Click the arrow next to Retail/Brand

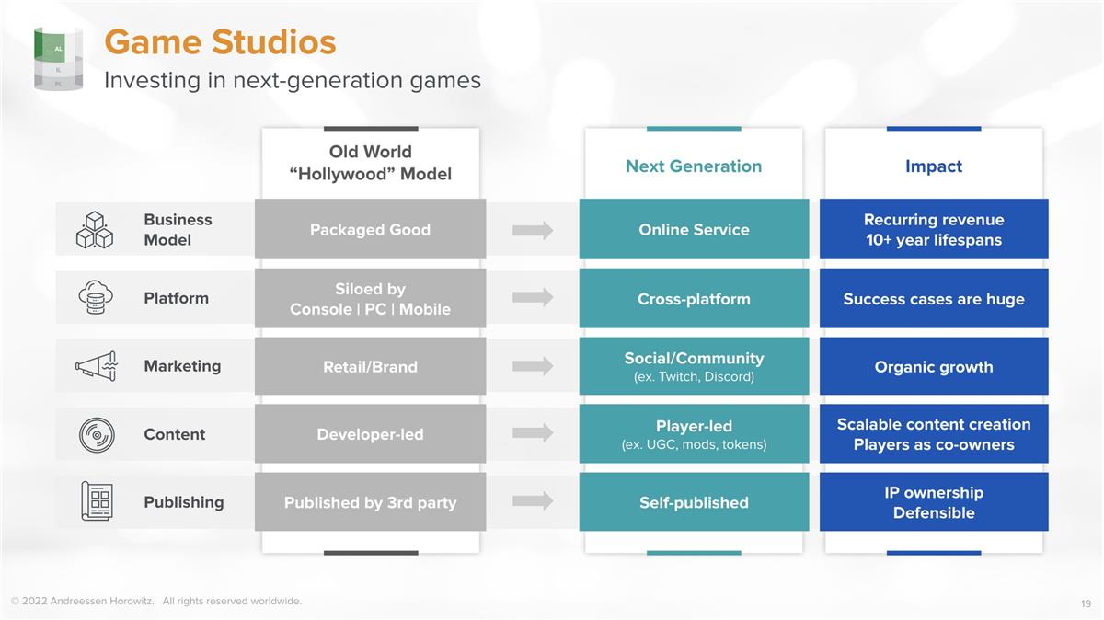click(x=533, y=366)
